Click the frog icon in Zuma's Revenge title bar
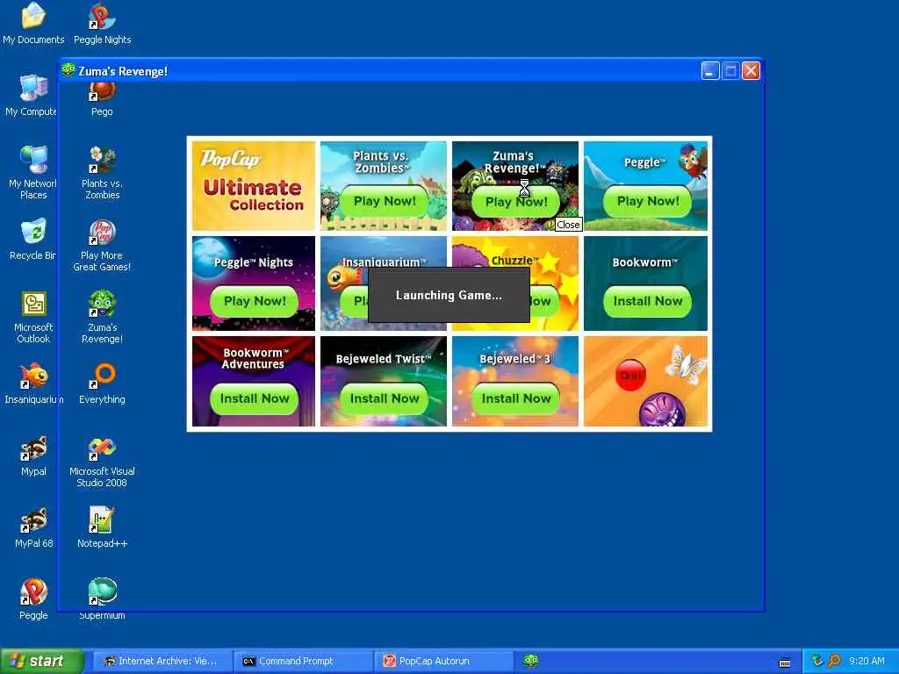899x674 pixels. point(68,70)
